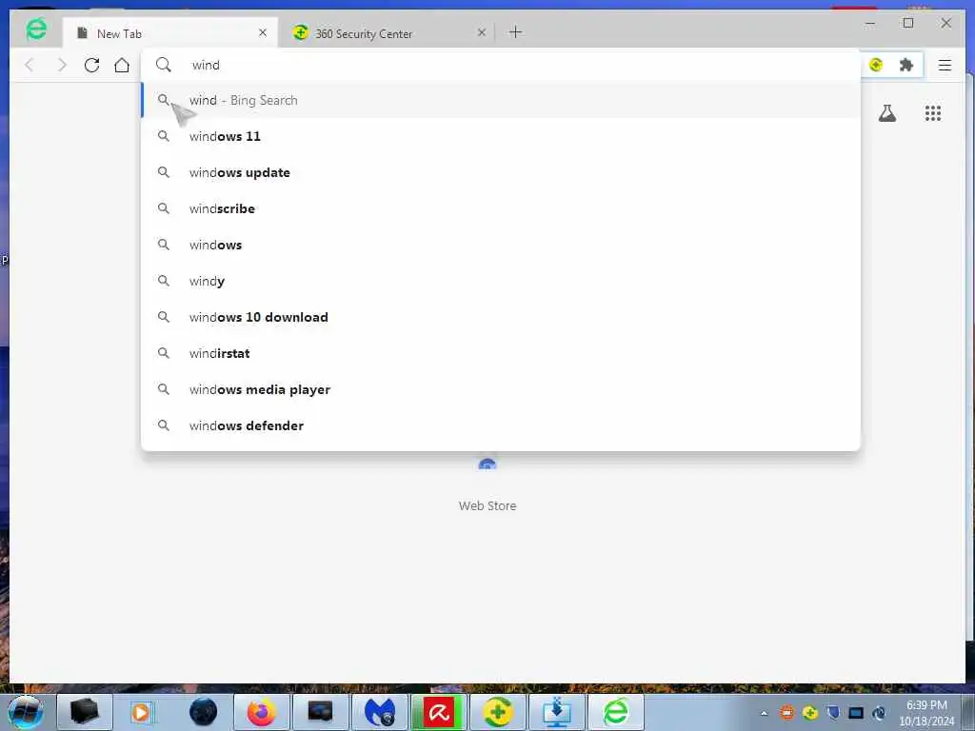Pick the 'windirstat' suggestion
975x731 pixels.
click(501, 353)
